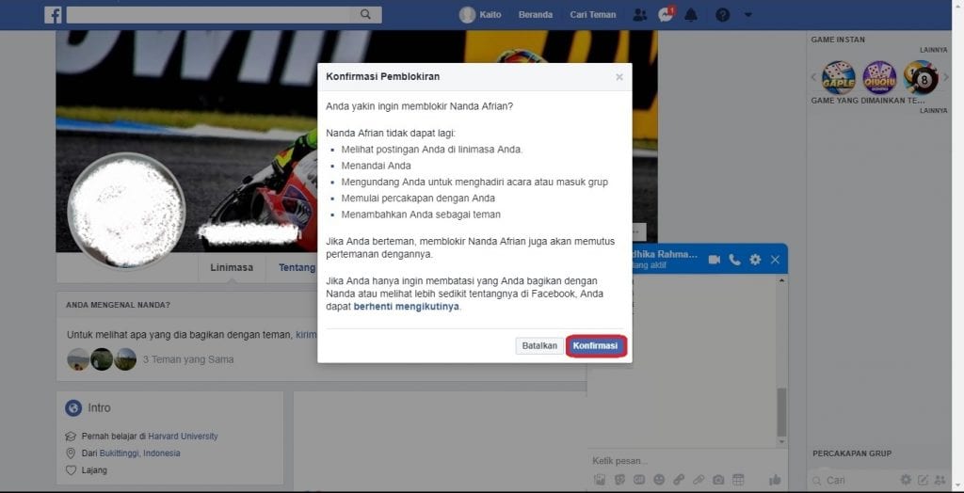The image size is (964, 493).
Task: Open the chat window settings gear
Action: [755, 260]
